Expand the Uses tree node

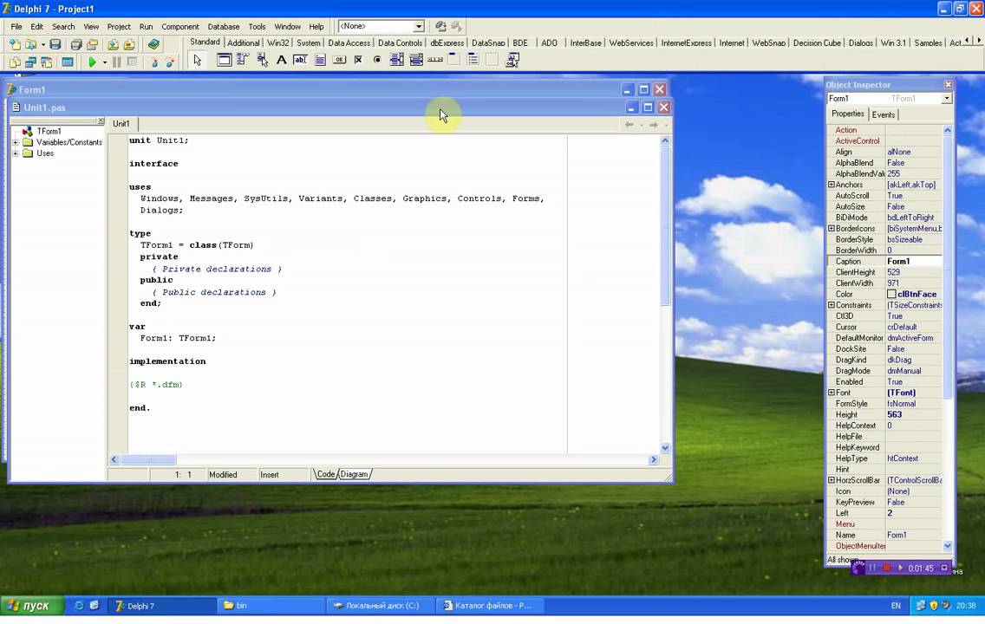(x=16, y=153)
